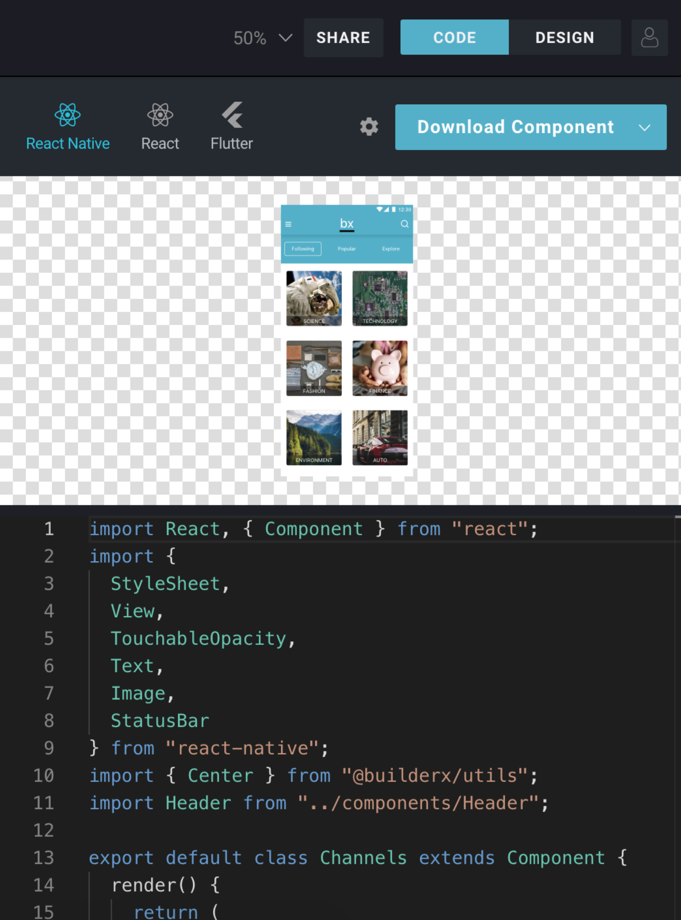This screenshot has width=681, height=920.
Task: Open the AUTO channel thumbnail
Action: coord(380,438)
